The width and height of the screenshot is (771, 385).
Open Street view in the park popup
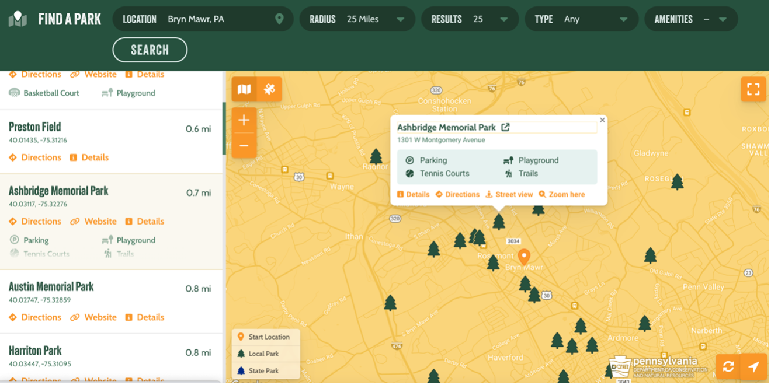click(x=509, y=194)
